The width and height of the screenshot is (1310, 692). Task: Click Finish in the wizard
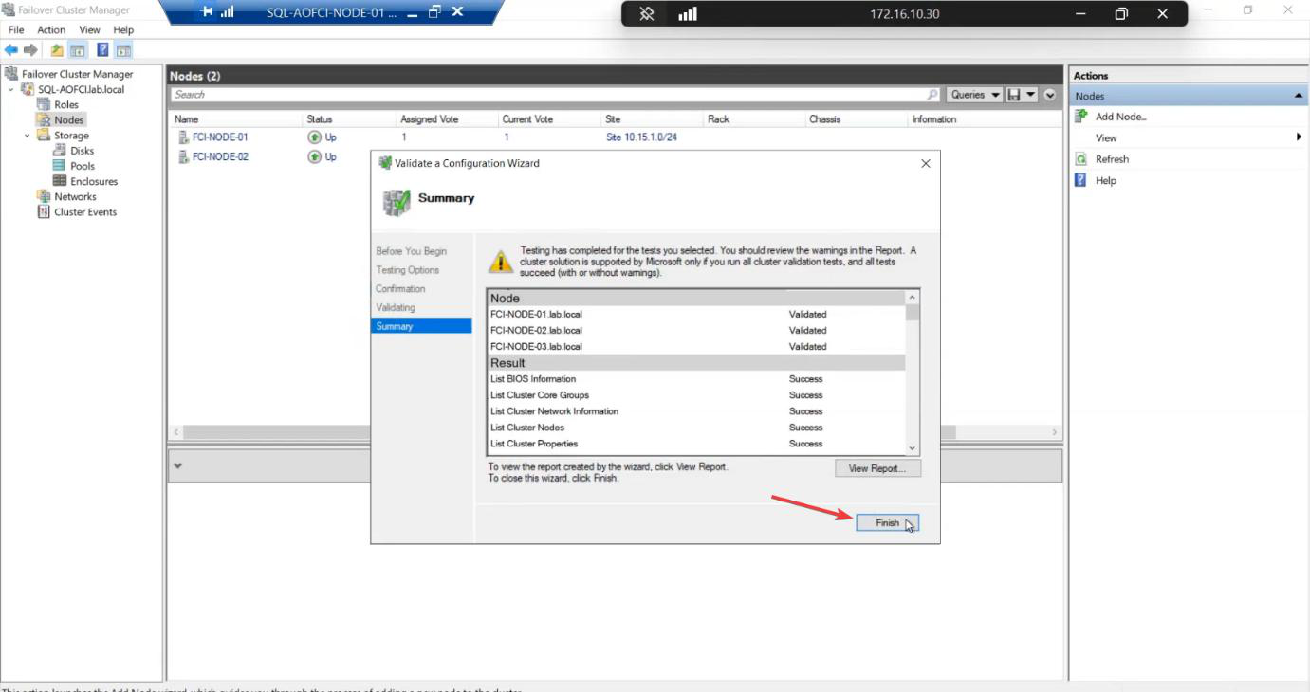887,523
